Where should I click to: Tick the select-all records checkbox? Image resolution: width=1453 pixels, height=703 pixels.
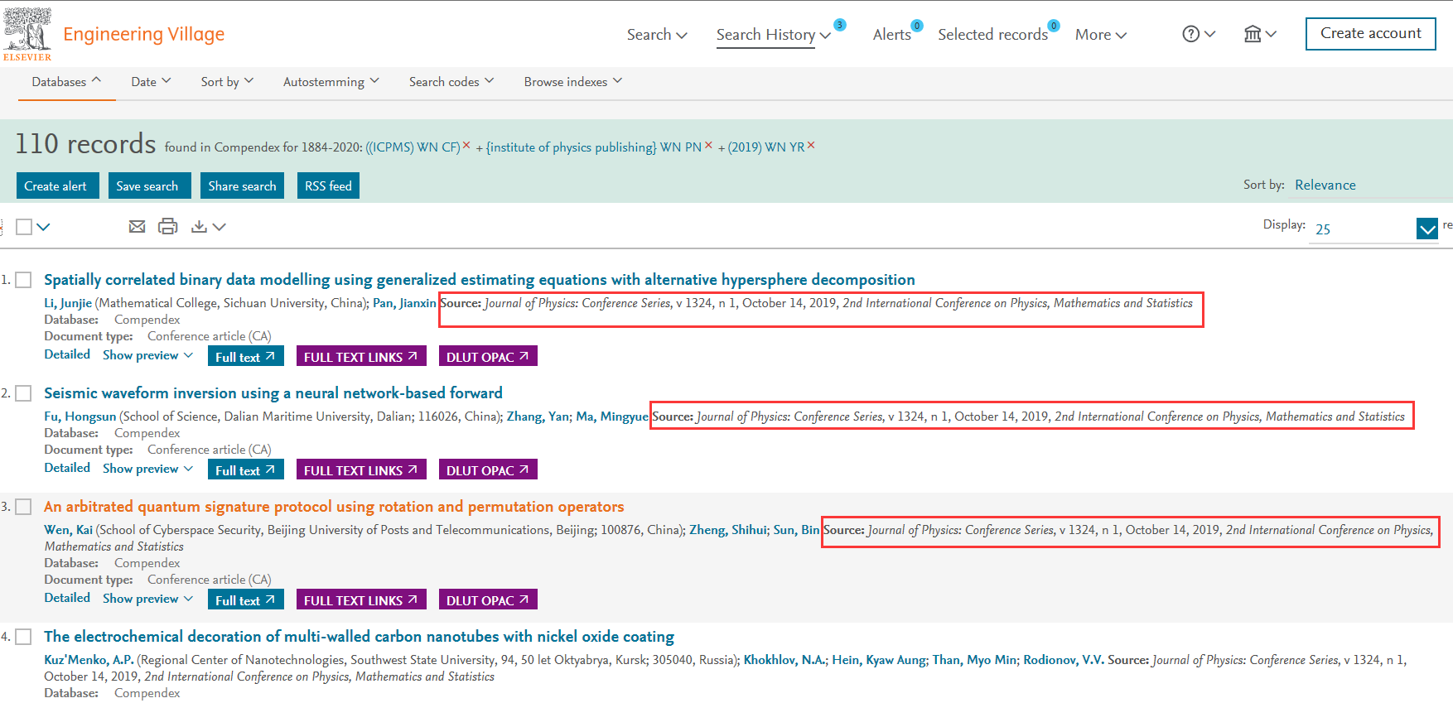coord(24,227)
